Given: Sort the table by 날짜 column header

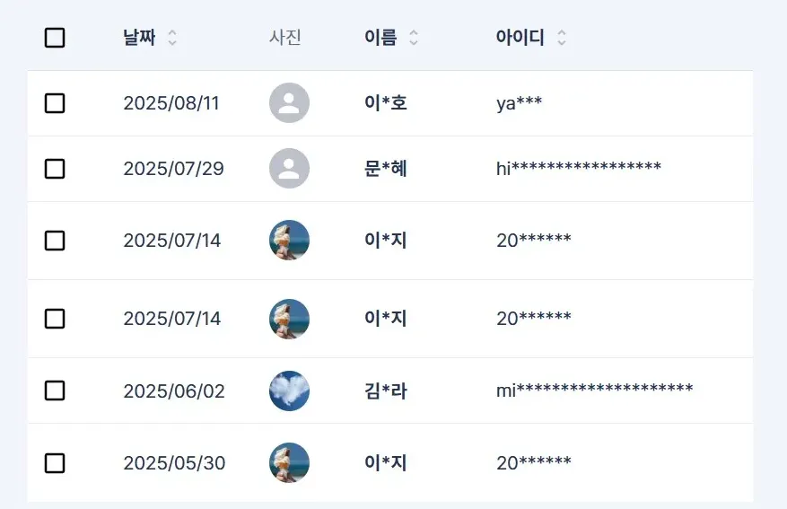Looking at the screenshot, I should click(139, 38).
